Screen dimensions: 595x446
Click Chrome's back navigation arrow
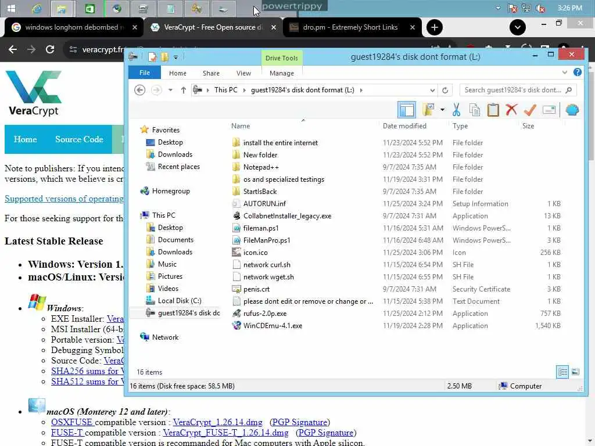(x=13, y=49)
